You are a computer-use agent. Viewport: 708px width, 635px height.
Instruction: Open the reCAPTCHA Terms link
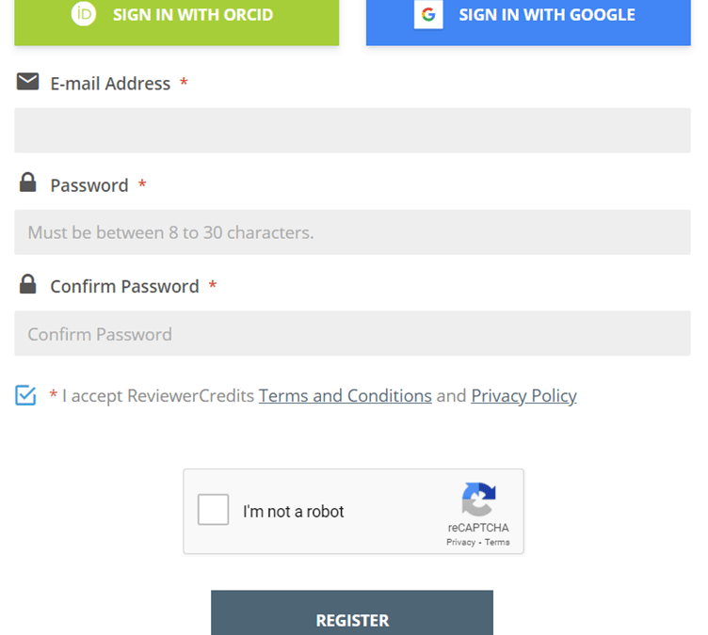pos(497,543)
